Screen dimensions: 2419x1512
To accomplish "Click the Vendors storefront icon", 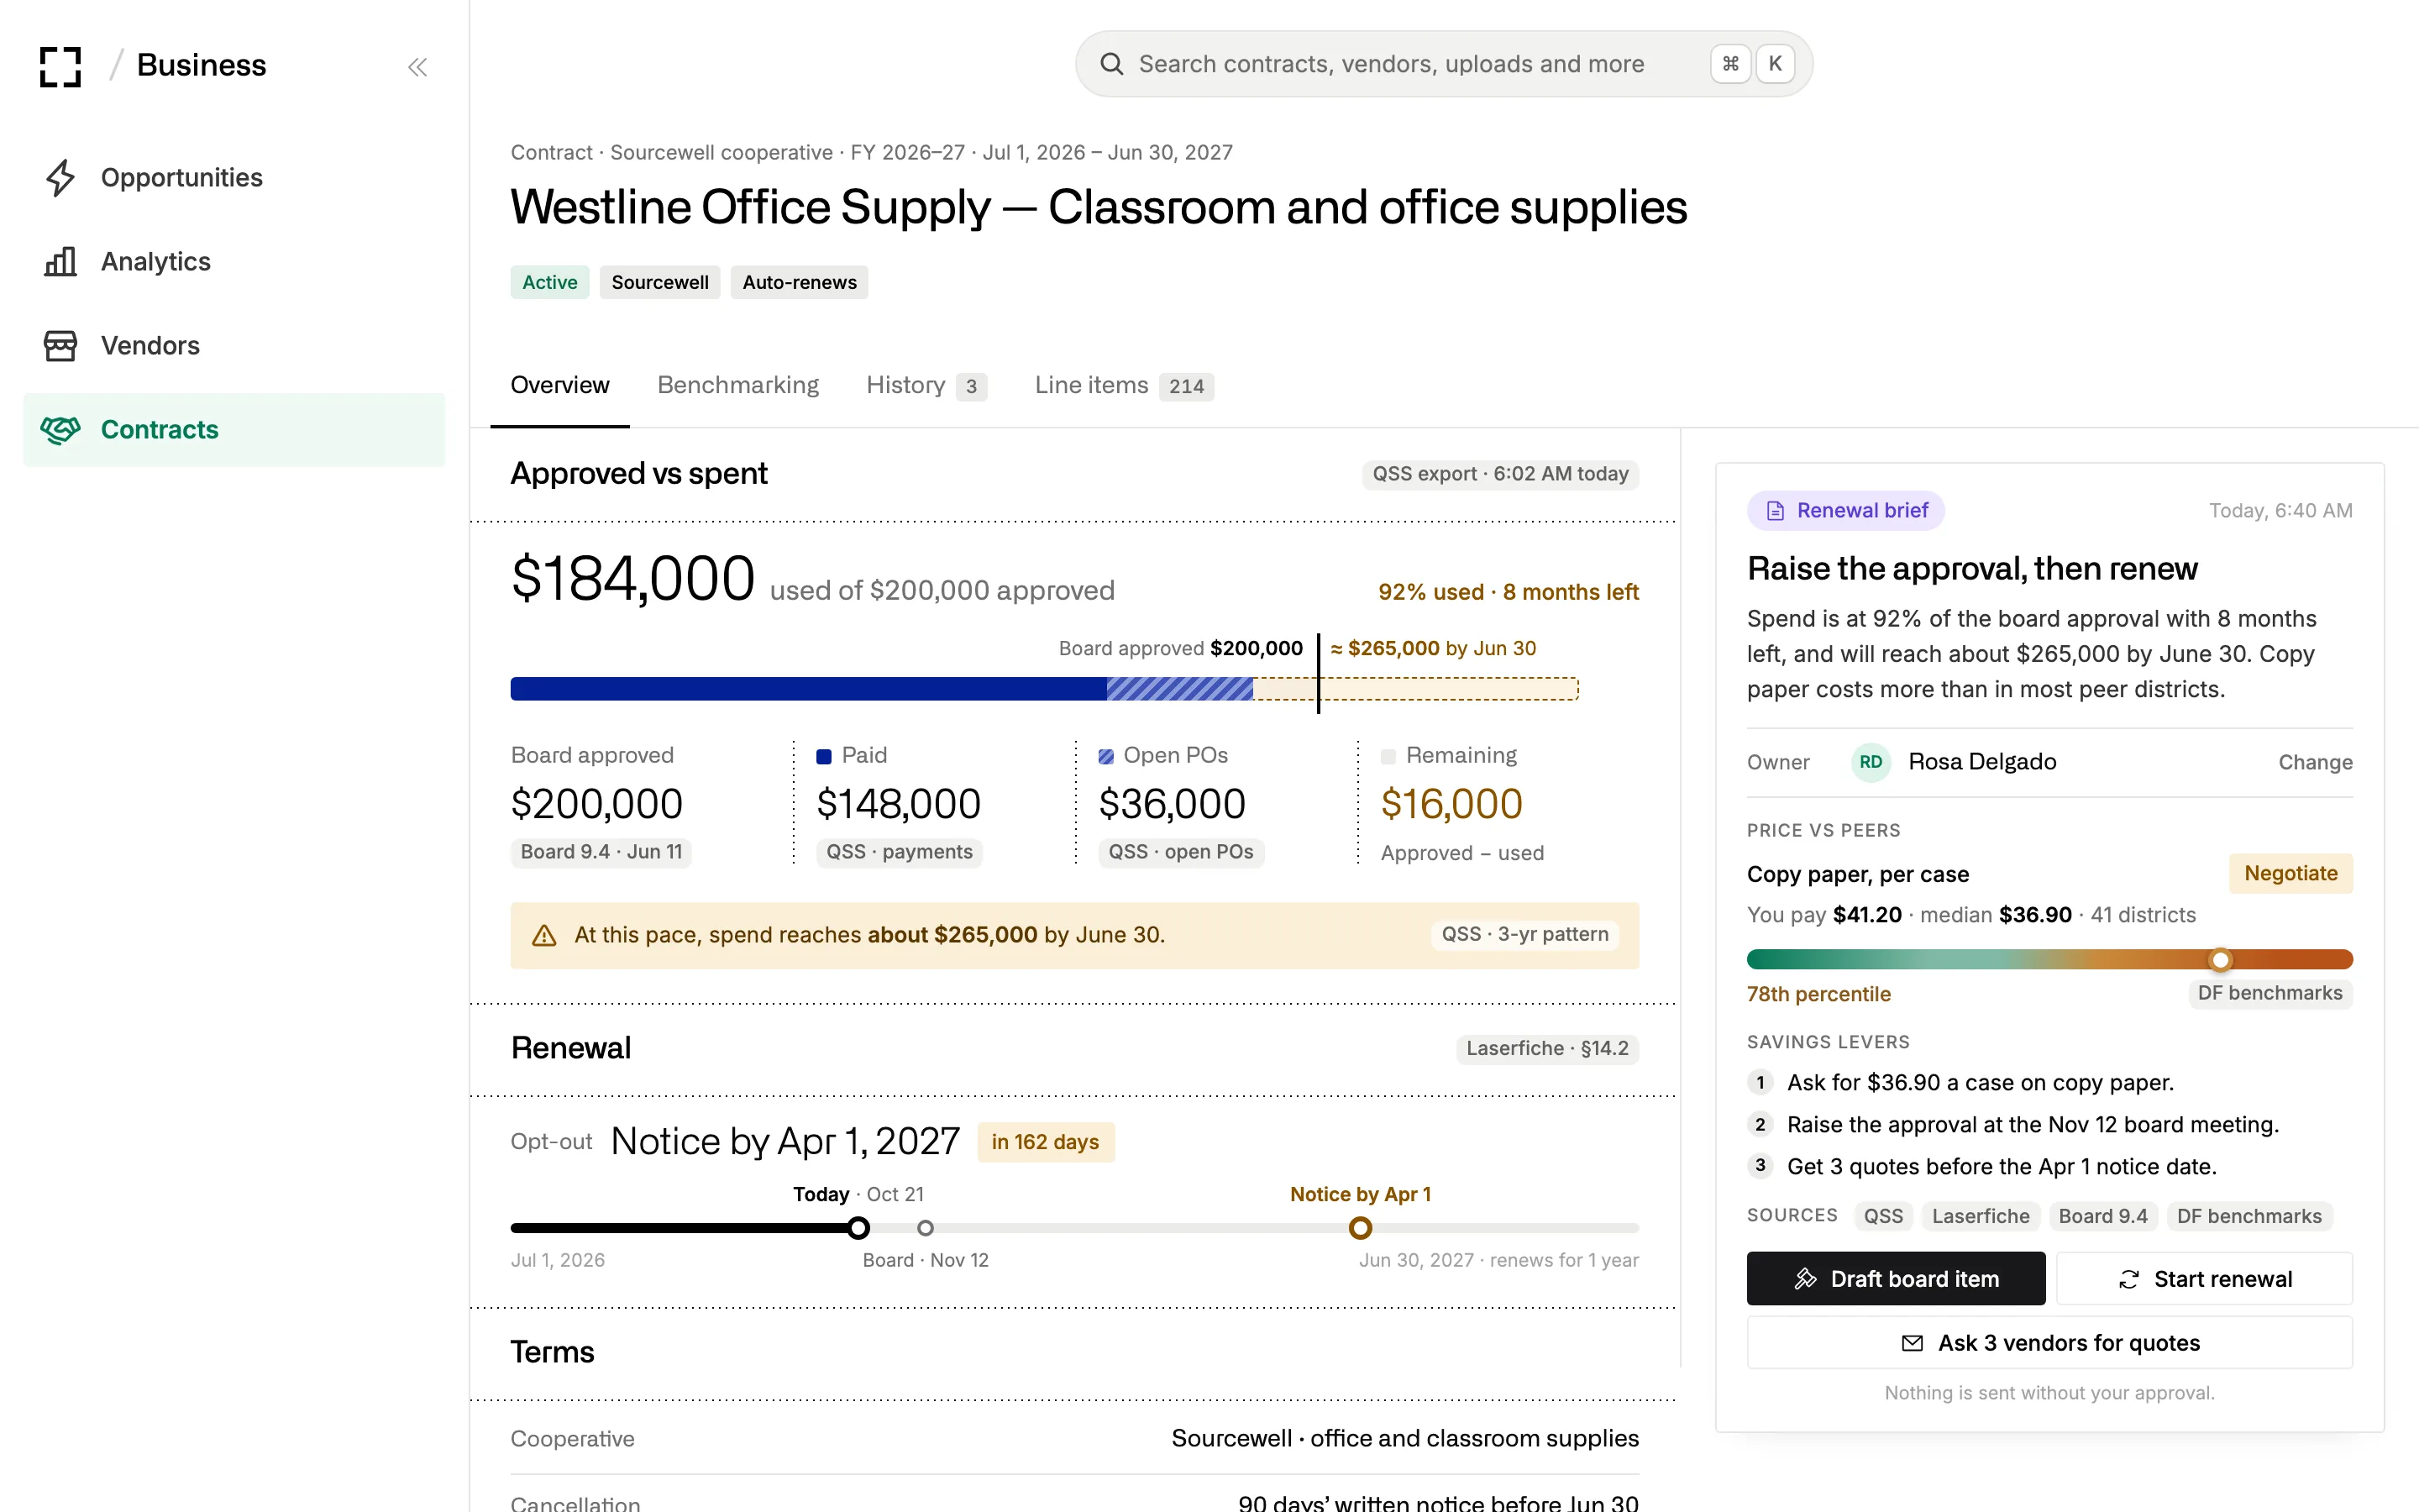I will tap(60, 346).
